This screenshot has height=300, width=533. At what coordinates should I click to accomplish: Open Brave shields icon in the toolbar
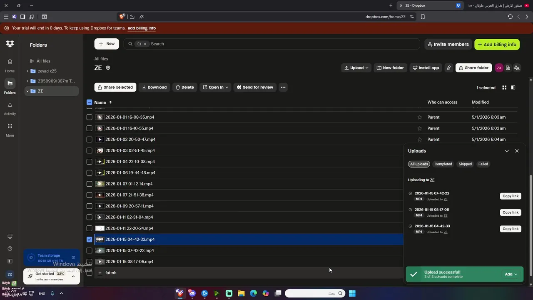[x=122, y=17]
